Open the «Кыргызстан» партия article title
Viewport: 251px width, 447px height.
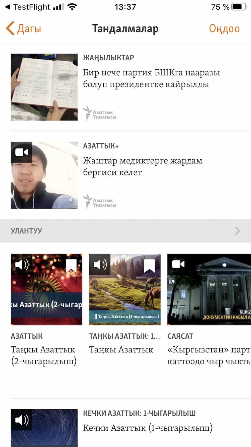(x=209, y=355)
